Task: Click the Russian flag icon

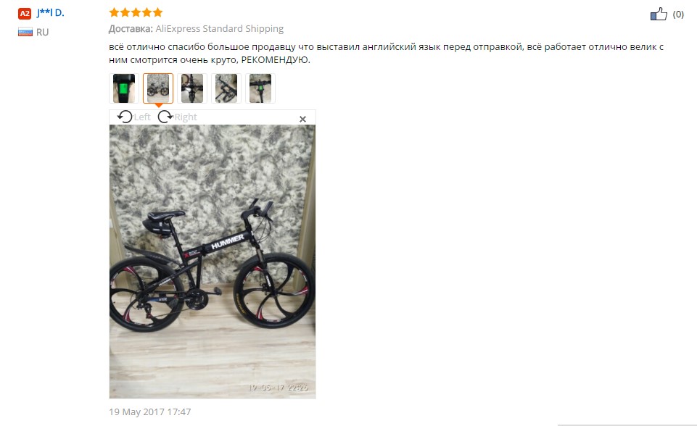Action: click(x=25, y=32)
